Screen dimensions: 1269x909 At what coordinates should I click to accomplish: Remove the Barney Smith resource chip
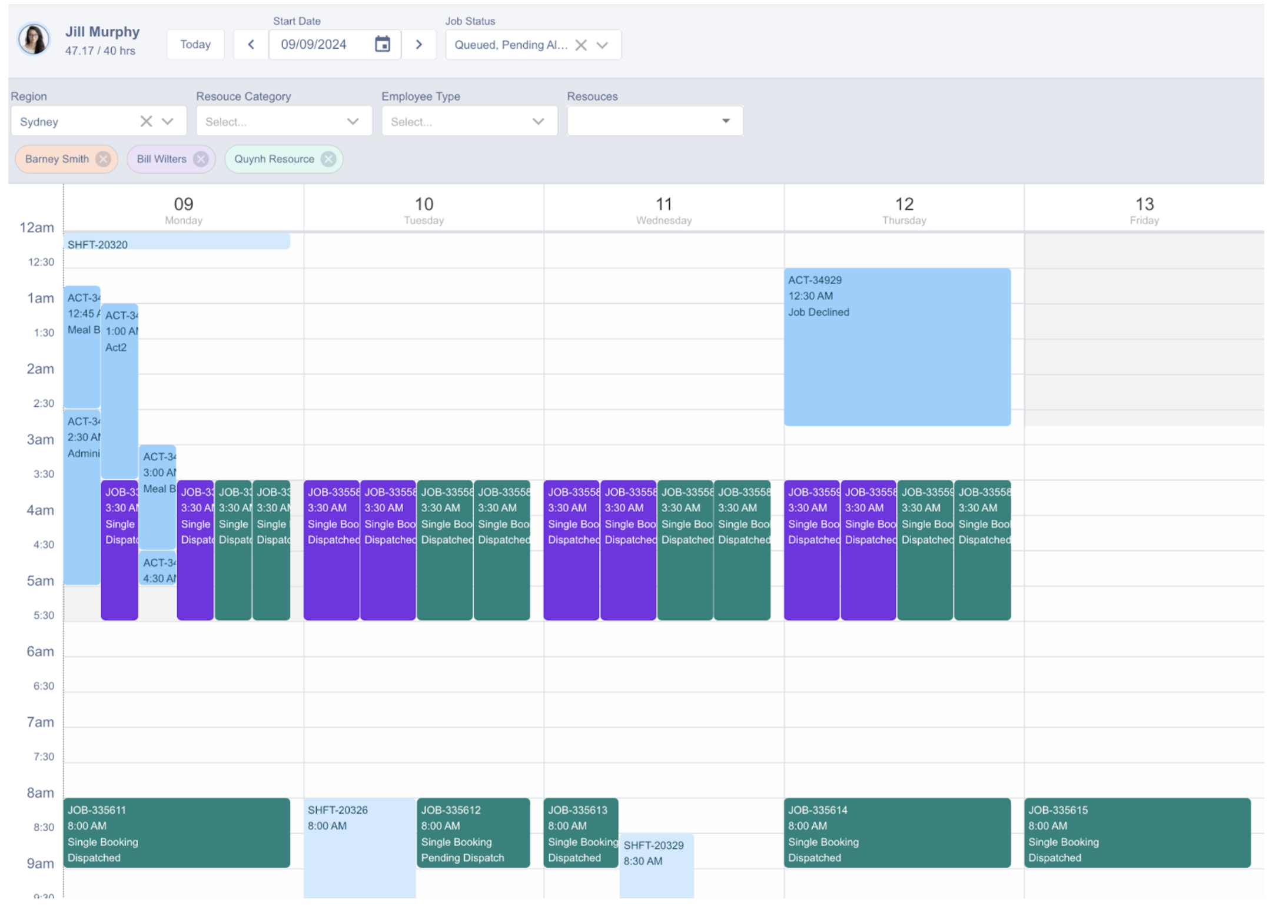click(104, 159)
